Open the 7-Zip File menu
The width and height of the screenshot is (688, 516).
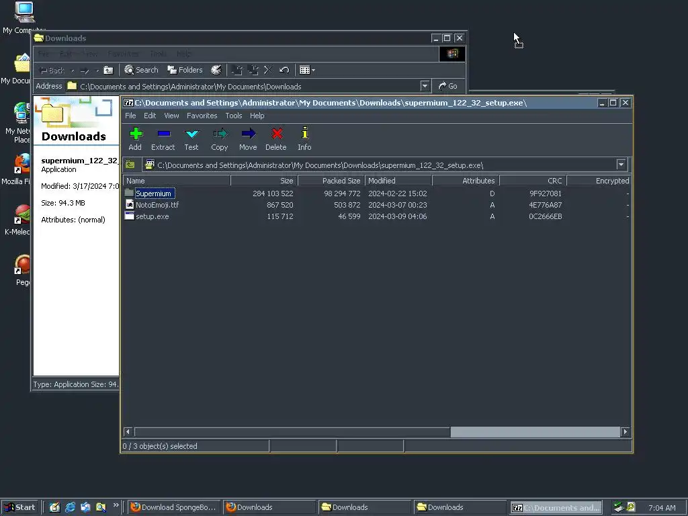(x=130, y=116)
